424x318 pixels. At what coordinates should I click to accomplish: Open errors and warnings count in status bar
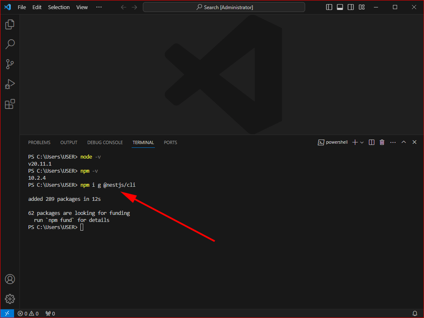pyautogui.click(x=28, y=313)
